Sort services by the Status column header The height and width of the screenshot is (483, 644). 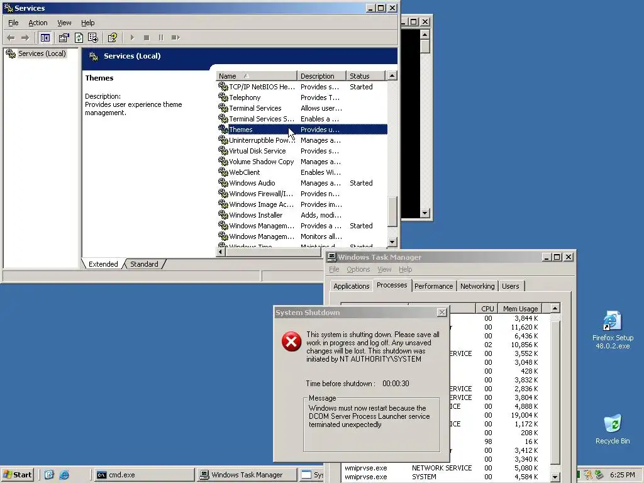point(366,76)
